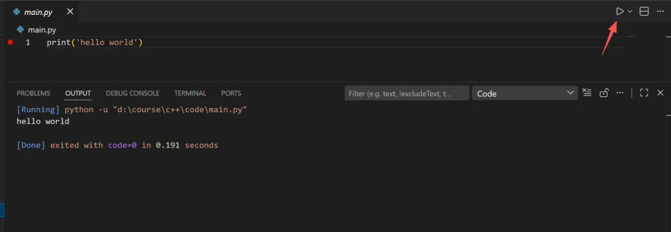The height and width of the screenshot is (232, 671).
Task: Remove the red breakpoint on line 1
Action: point(11,42)
